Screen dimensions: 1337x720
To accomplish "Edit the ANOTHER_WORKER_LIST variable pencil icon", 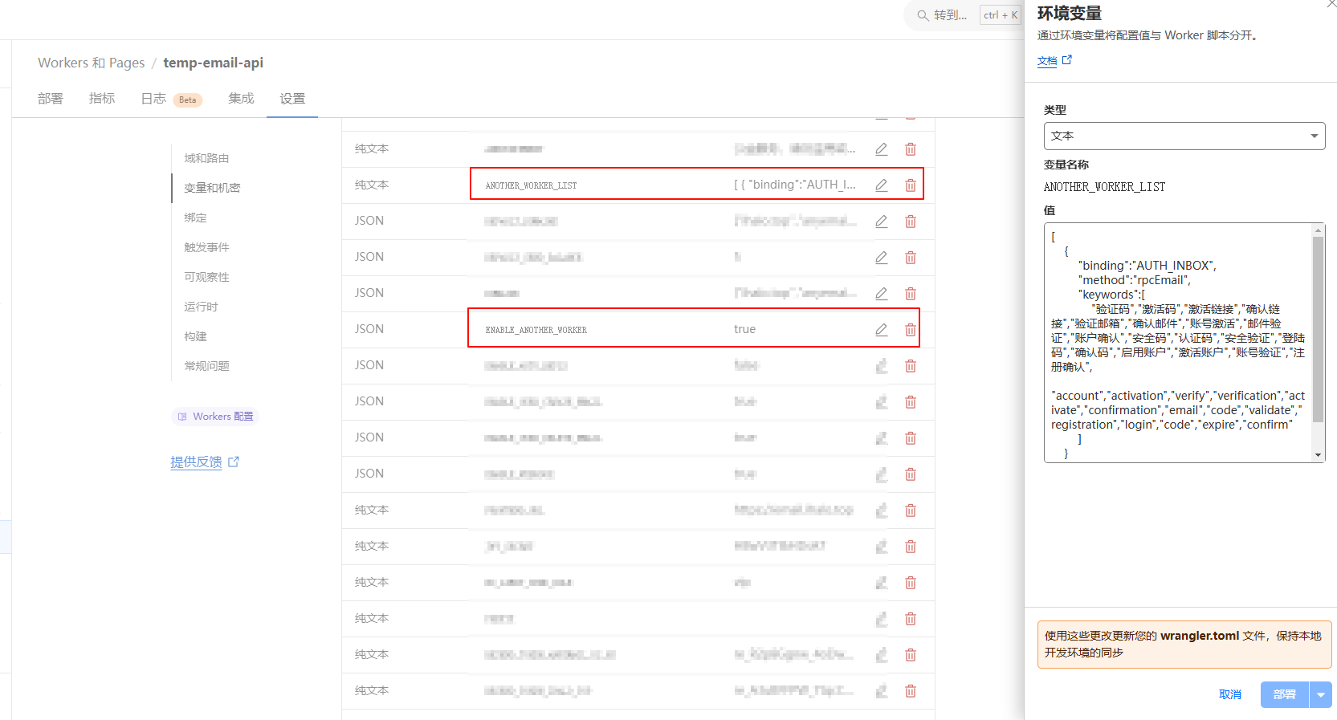I will (x=881, y=185).
